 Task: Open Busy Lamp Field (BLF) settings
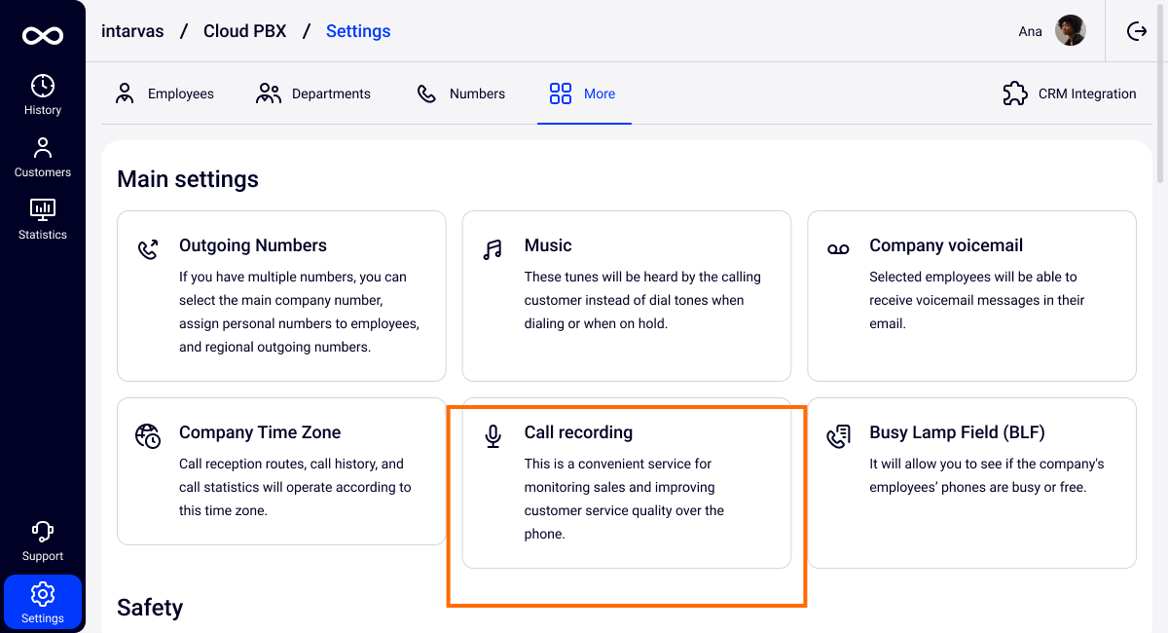[971, 482]
